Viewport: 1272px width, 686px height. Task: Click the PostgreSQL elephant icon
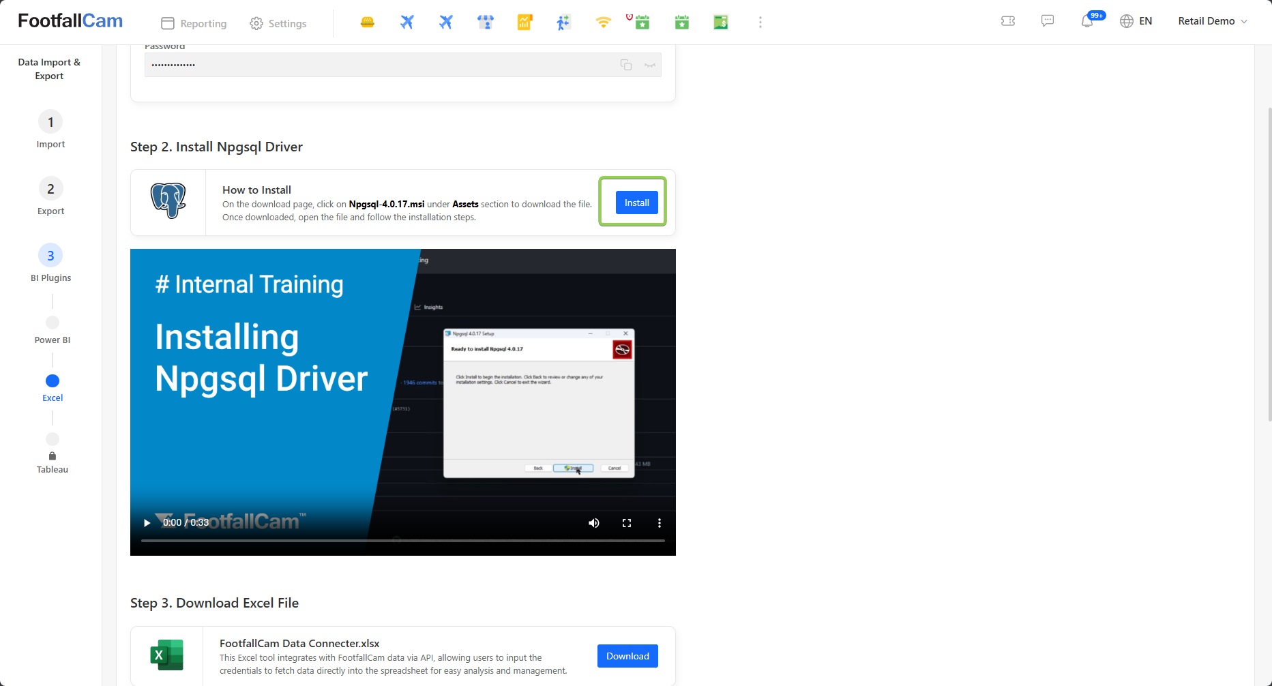click(x=168, y=200)
